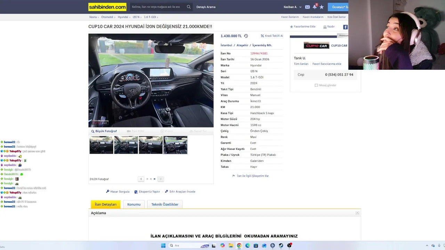The height and width of the screenshot is (250, 445).
Task: Click Ekspertiz Yaptır link
Action: [147, 192]
